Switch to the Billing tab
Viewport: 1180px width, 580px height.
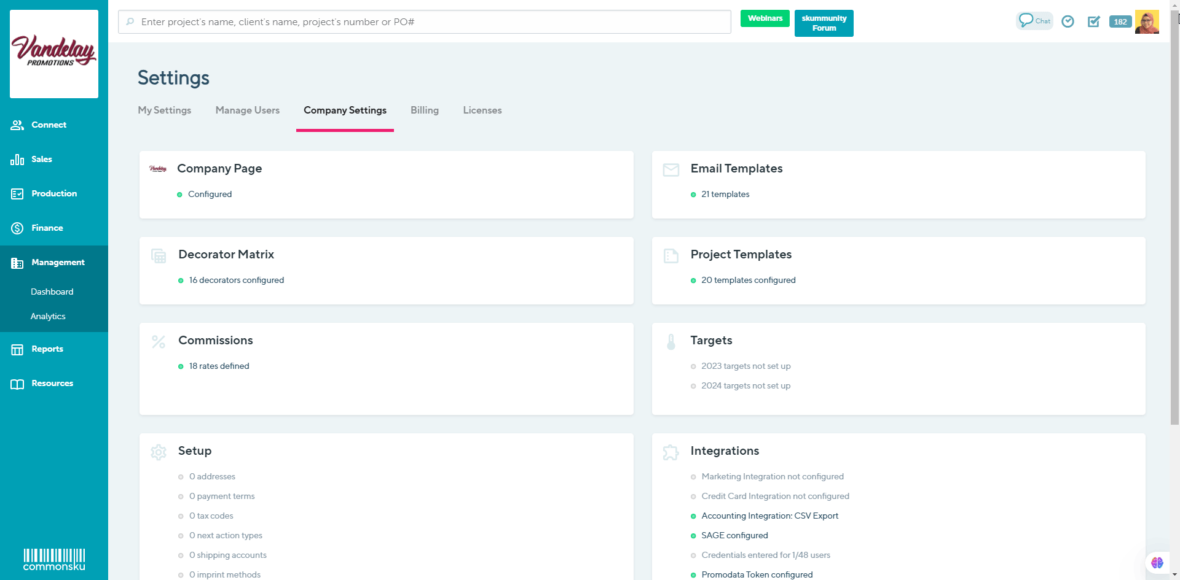click(x=424, y=110)
